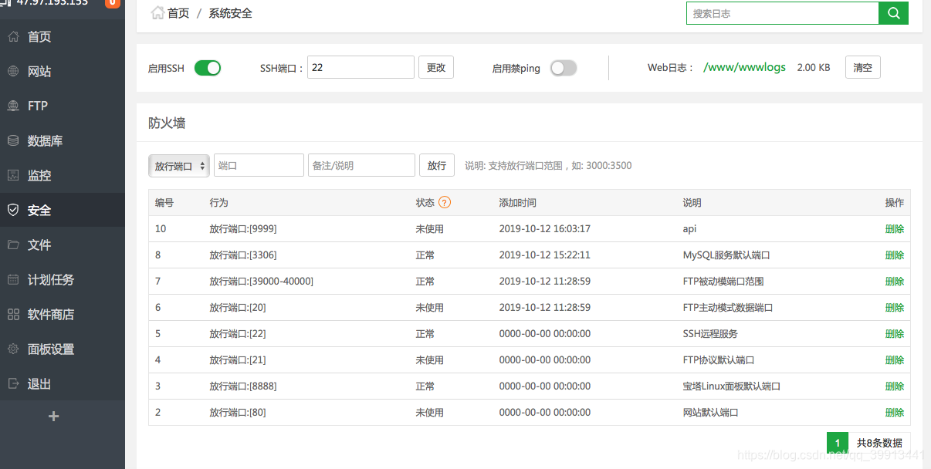This screenshot has width=931, height=469.
Task: Delete the port 8888 panel rule
Action: [895, 386]
